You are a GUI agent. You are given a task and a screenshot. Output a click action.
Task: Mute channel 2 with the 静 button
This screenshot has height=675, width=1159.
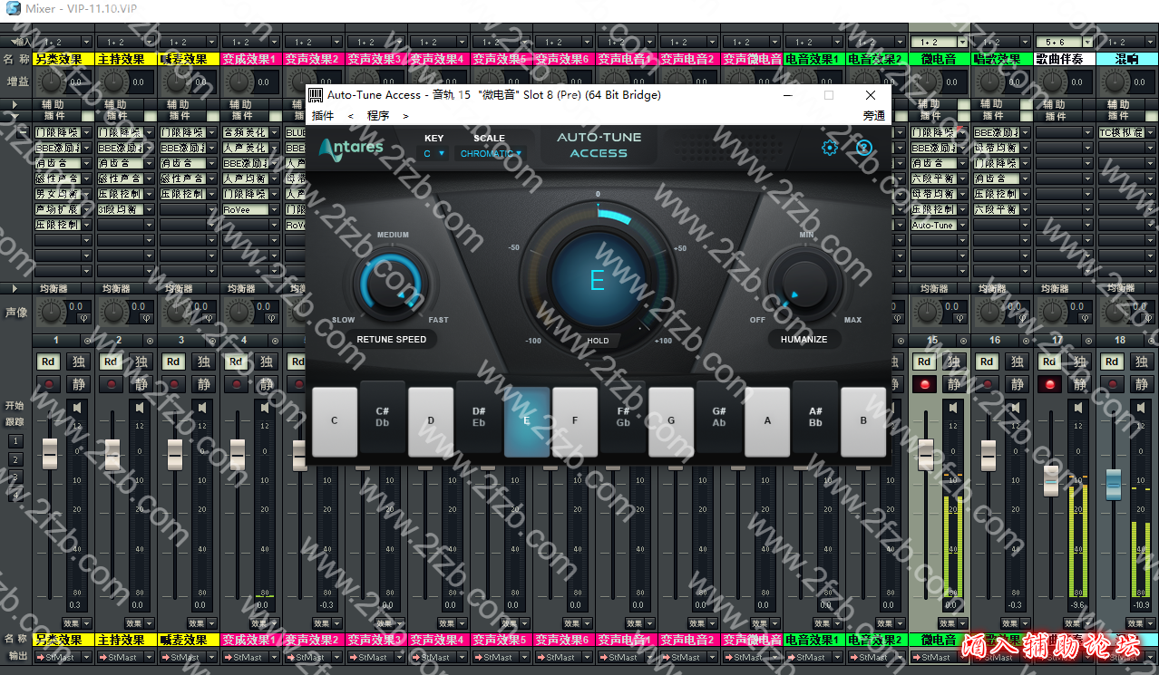(141, 384)
